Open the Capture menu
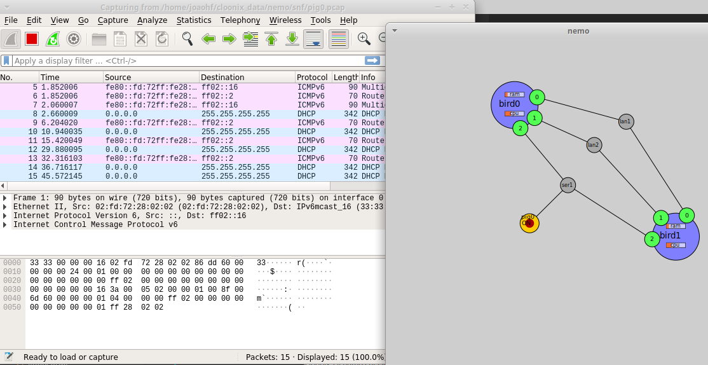708x365 pixels. 113,20
